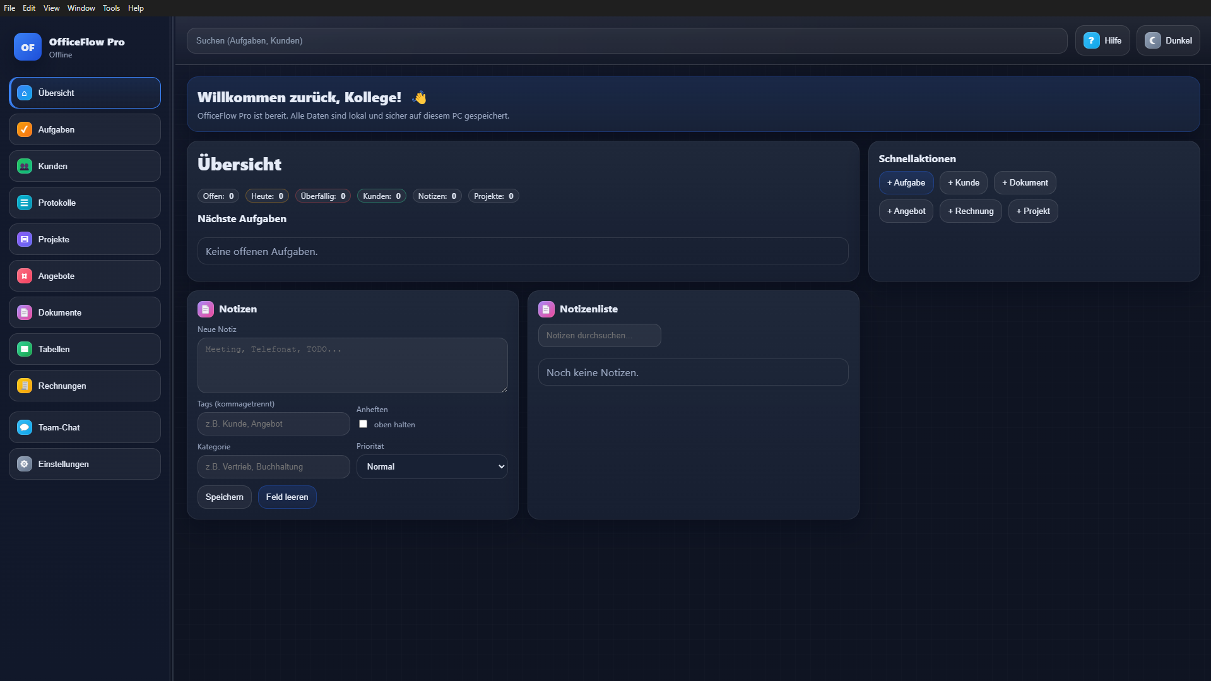Click the Übersicht home icon in sidebar

pos(25,93)
